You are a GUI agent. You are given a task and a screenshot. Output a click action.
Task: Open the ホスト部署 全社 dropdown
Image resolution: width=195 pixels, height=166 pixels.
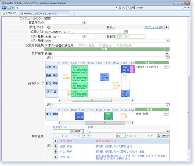(x=167, y=41)
